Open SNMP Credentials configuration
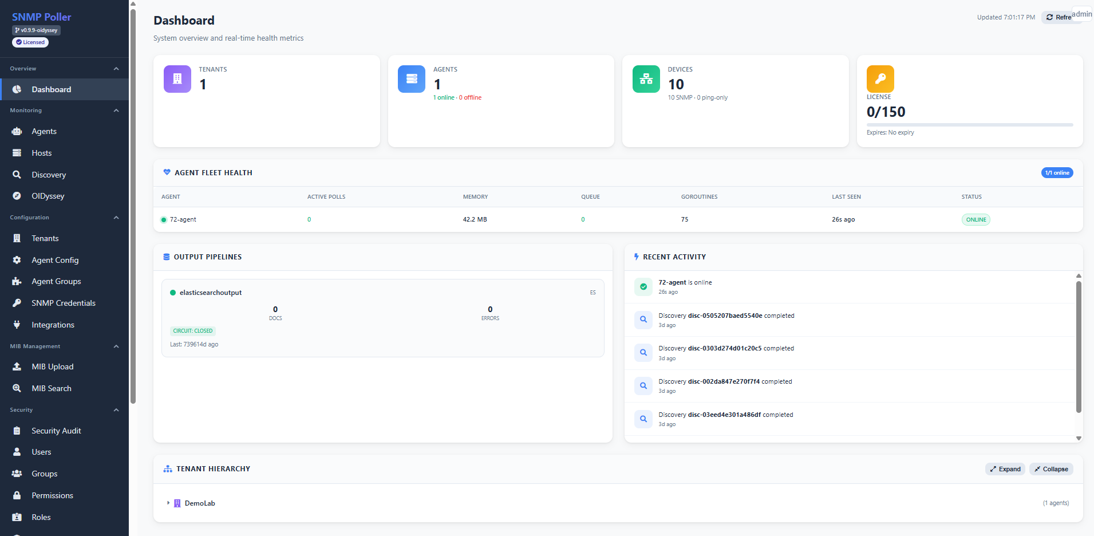This screenshot has height=536, width=1094. coord(63,302)
